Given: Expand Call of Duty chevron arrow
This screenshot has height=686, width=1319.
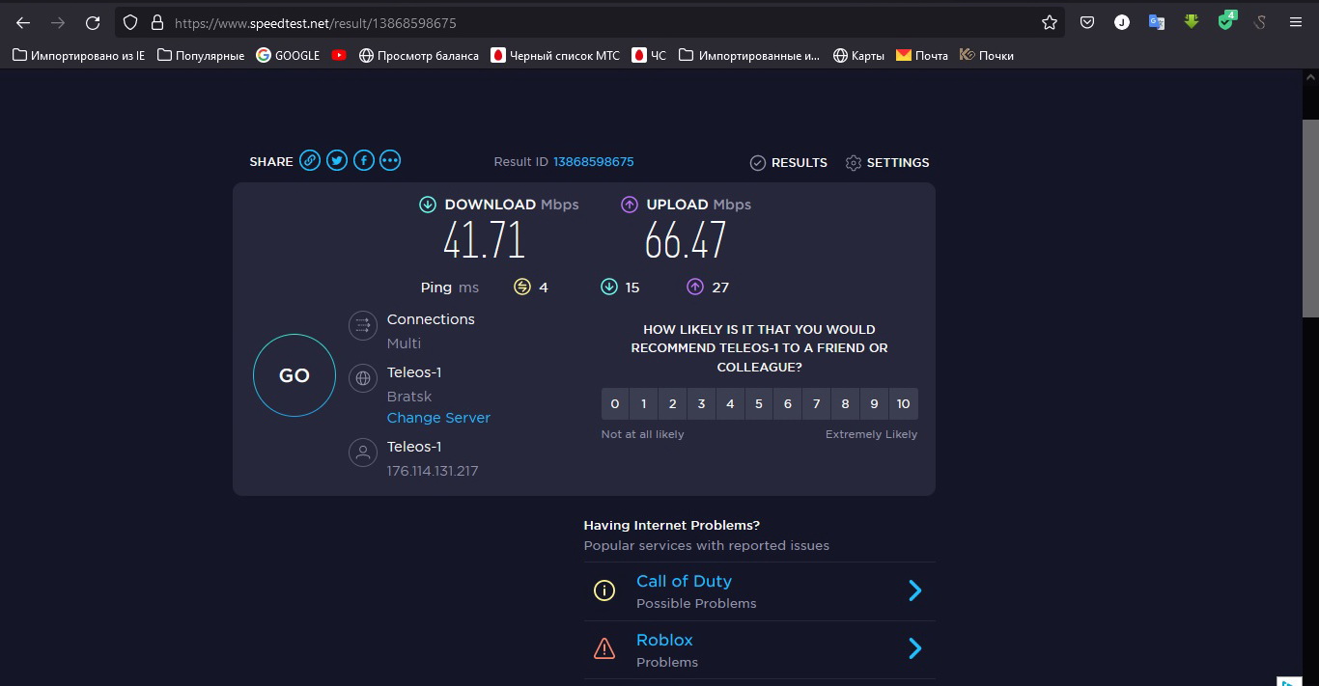Looking at the screenshot, I should pos(915,590).
